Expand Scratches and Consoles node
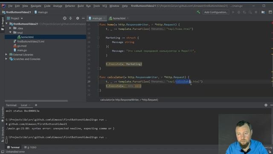 tap(6, 59)
